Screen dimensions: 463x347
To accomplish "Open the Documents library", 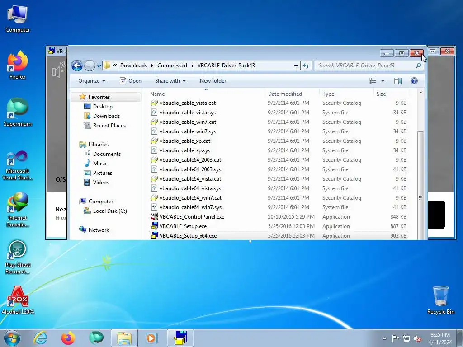I will 107,154.
